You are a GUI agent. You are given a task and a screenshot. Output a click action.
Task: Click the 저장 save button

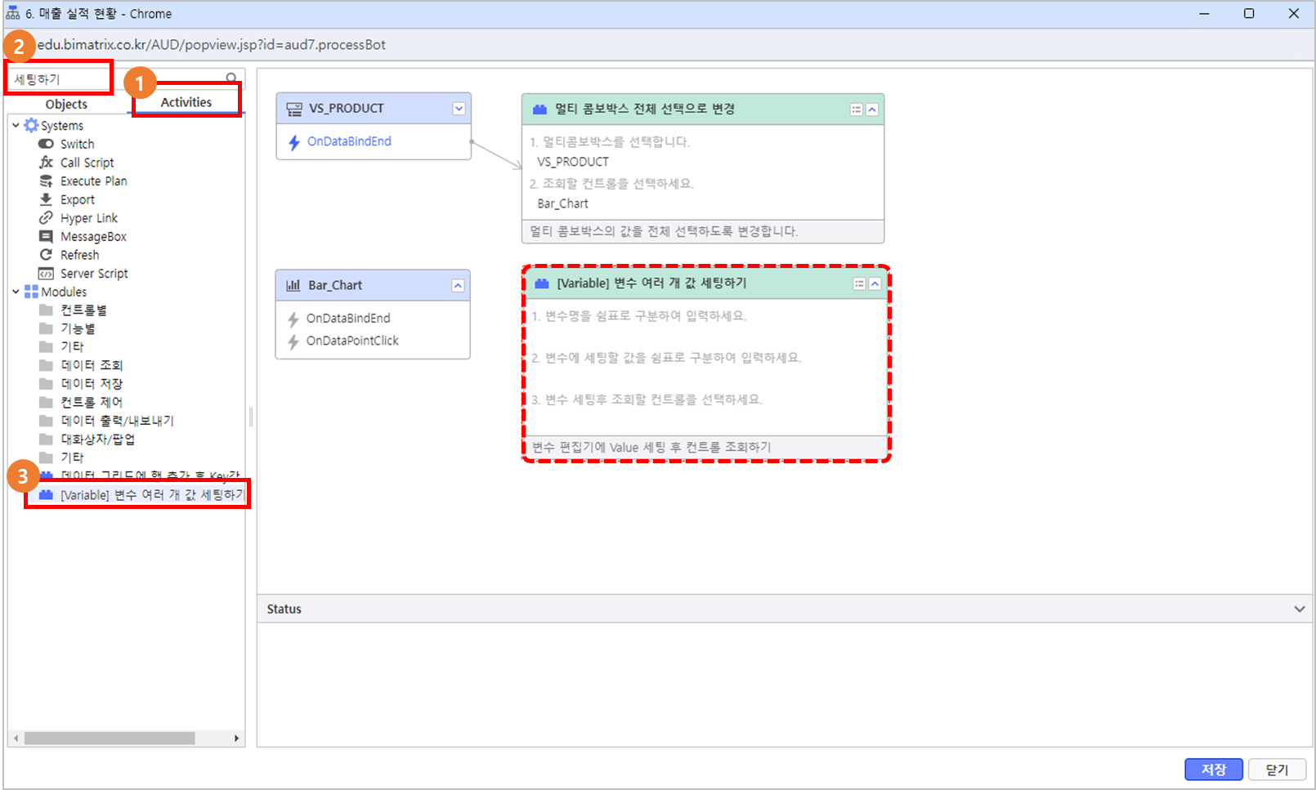[1214, 770]
